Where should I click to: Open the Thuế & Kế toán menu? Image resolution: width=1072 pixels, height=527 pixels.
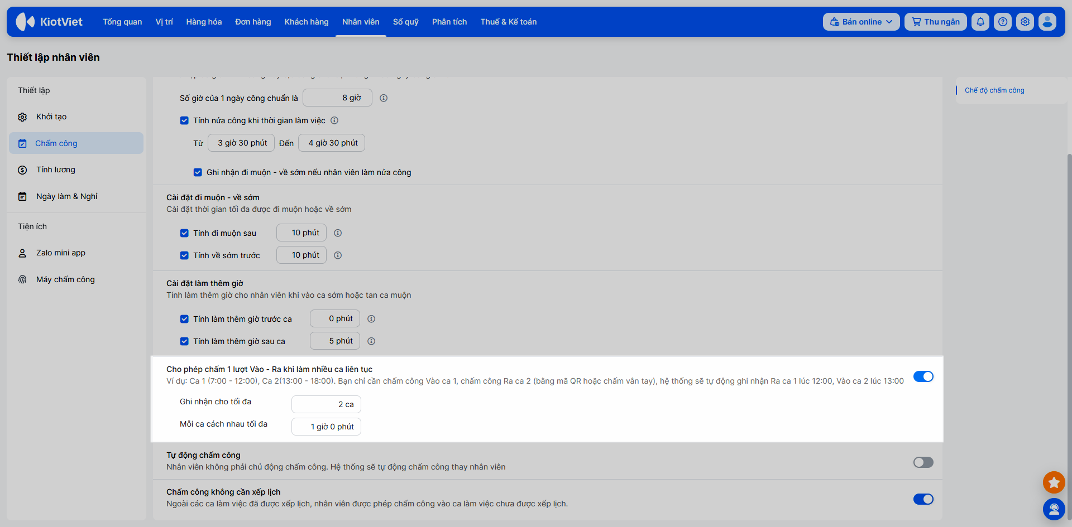point(509,22)
